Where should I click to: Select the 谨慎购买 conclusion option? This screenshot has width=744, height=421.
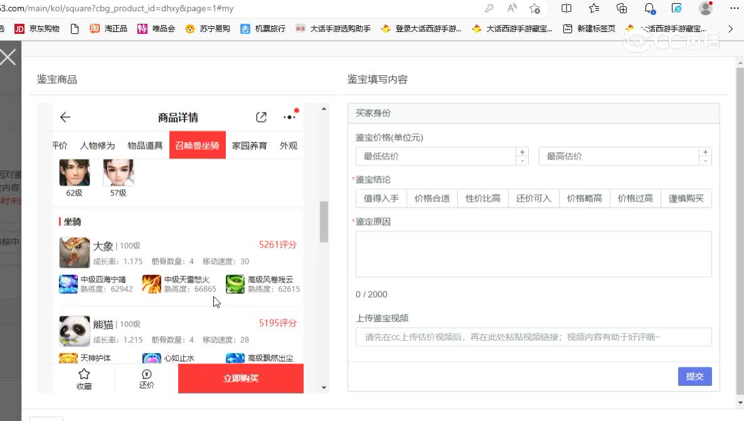click(x=686, y=199)
